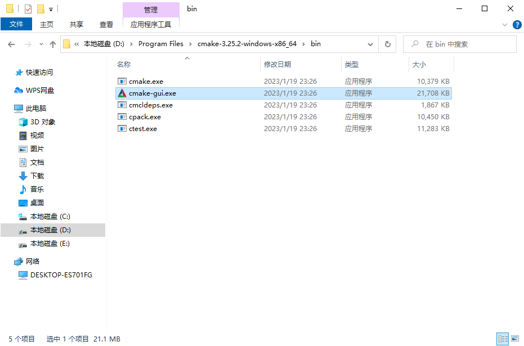Expand the ribbon with chevron
The height and width of the screenshot is (346, 524).
tap(505, 25)
